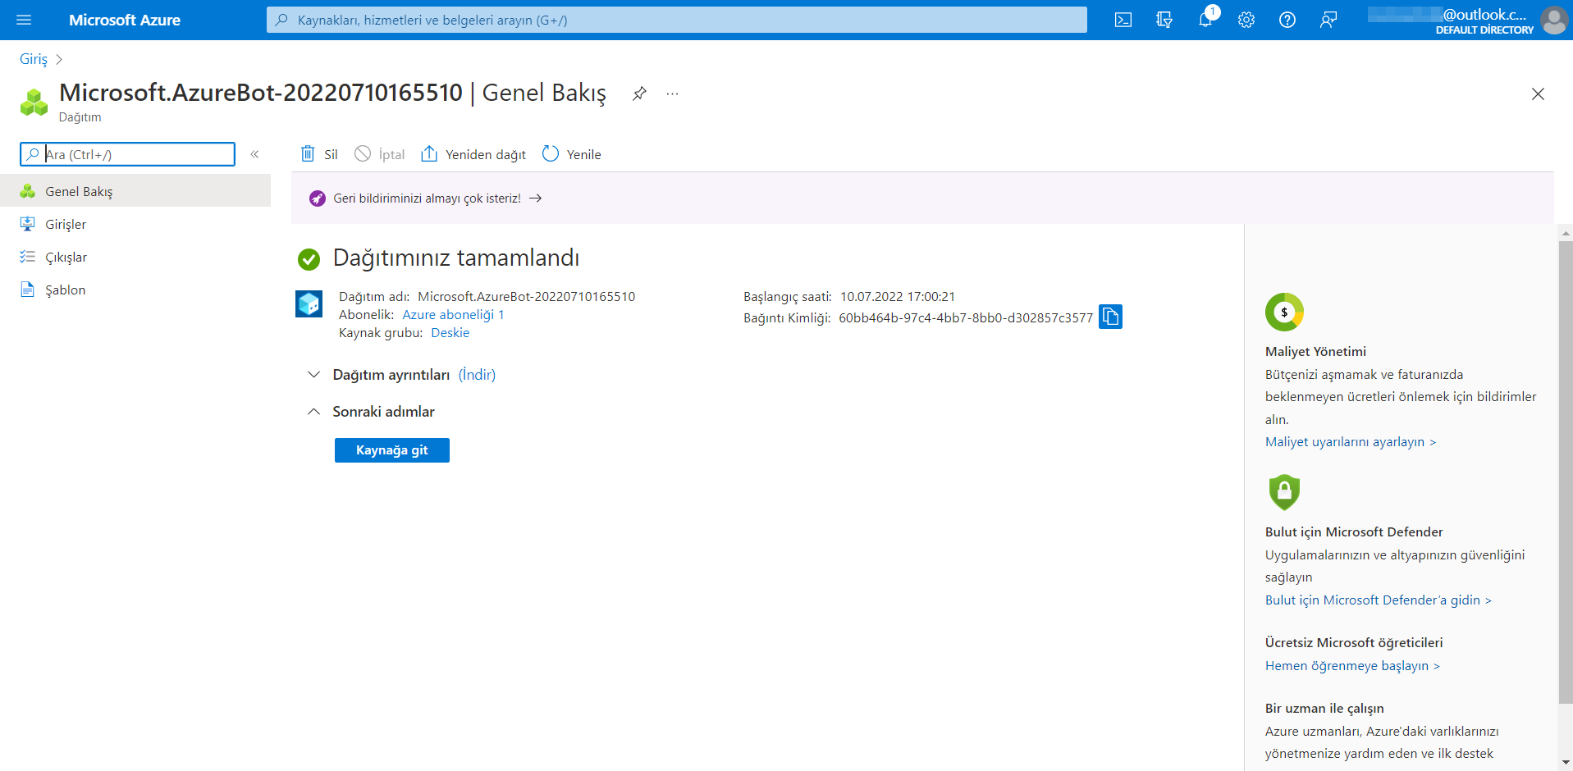Image resolution: width=1573 pixels, height=771 pixels.
Task: Click the Sil trash icon
Action: click(308, 153)
